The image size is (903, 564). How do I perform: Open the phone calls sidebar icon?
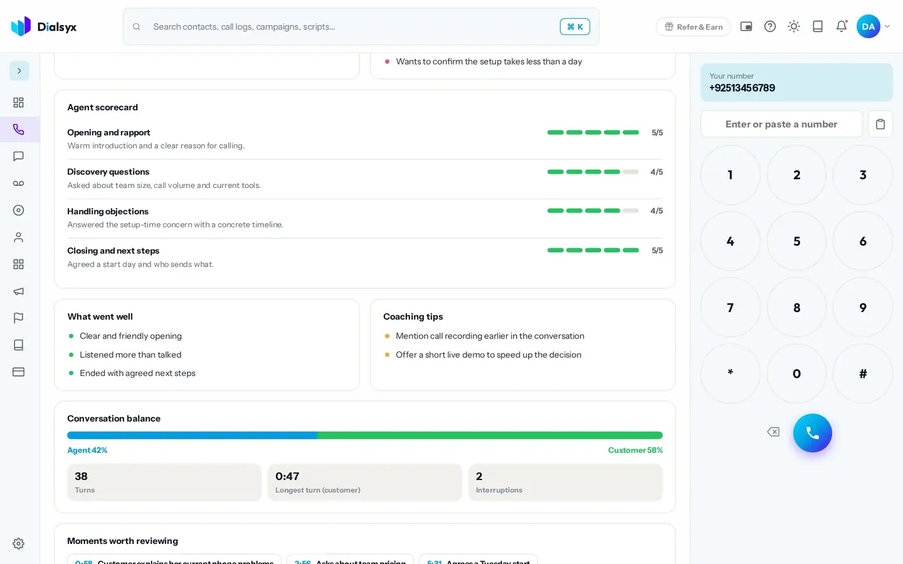19,130
